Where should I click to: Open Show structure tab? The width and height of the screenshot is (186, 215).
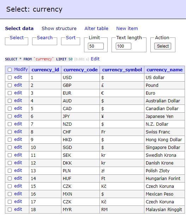point(59,28)
